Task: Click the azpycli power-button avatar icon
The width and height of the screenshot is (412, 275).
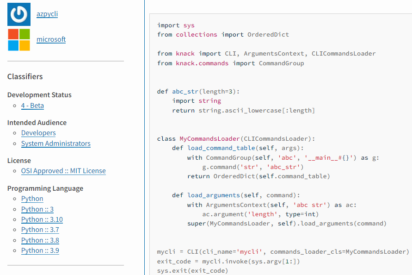Action: tap(19, 14)
